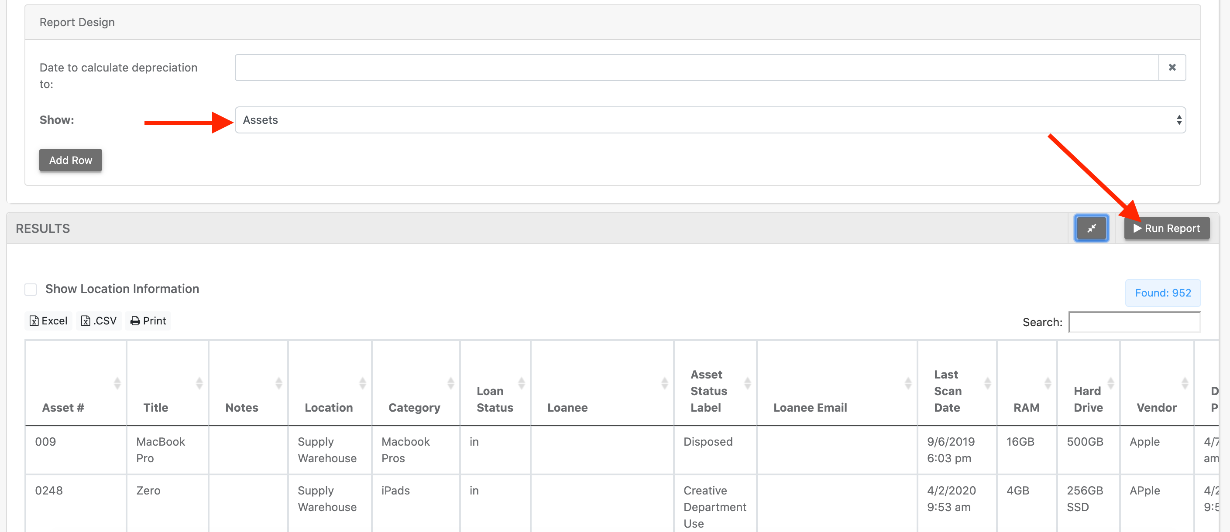Click the pin/bookmark icon in Results header
Image resolution: width=1230 pixels, height=532 pixels.
click(1091, 228)
